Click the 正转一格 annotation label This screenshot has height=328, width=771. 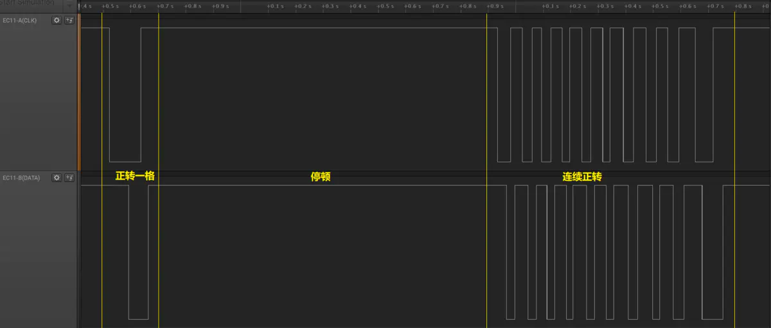pos(135,176)
